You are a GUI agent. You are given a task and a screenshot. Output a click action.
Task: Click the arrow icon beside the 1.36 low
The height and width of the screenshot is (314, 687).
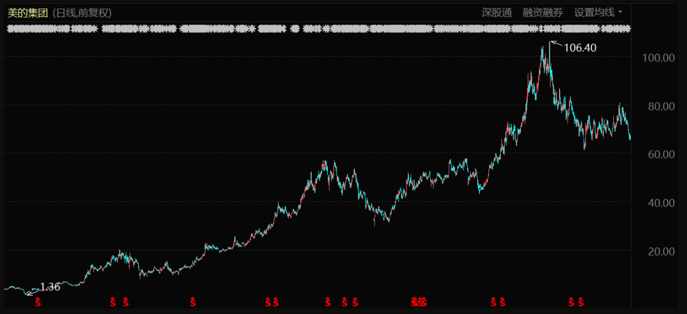click(x=31, y=292)
